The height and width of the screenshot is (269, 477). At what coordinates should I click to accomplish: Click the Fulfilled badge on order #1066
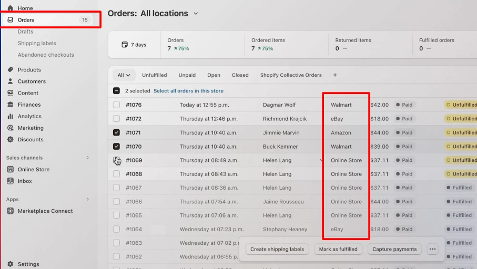tap(459, 202)
